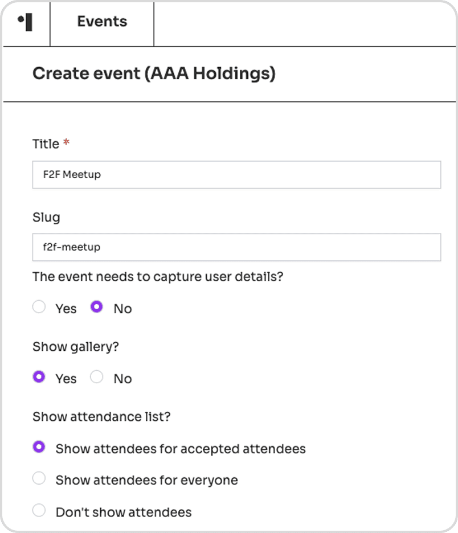The width and height of the screenshot is (458, 533).
Task: Click the Title field label
Action: tap(46, 144)
